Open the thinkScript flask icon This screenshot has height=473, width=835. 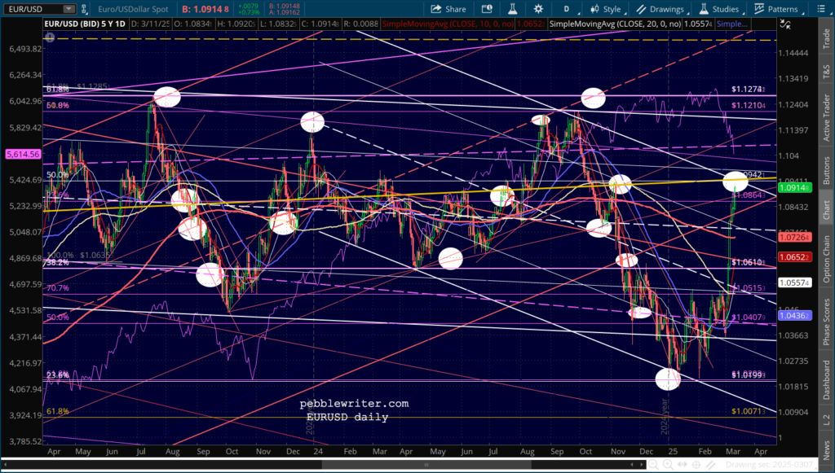click(513, 9)
